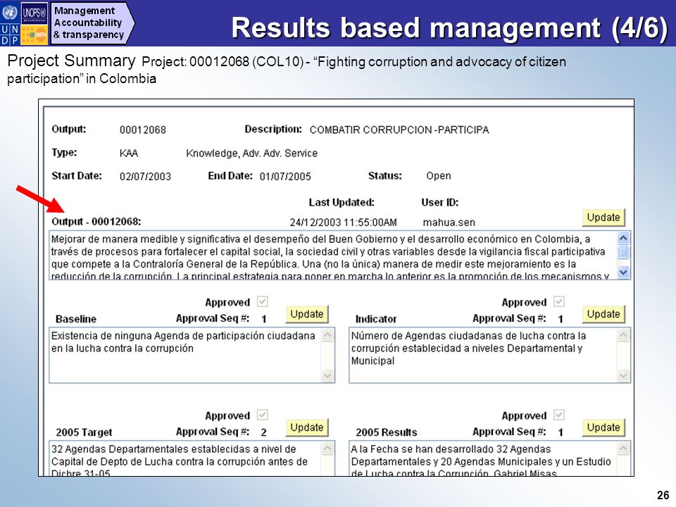676x507 pixels.
Task: Click scroll-down arrow in Indicator text box
Action: [623, 375]
